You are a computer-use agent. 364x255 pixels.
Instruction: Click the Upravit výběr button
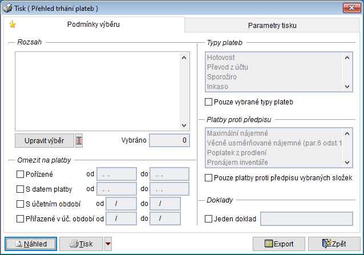(x=45, y=140)
